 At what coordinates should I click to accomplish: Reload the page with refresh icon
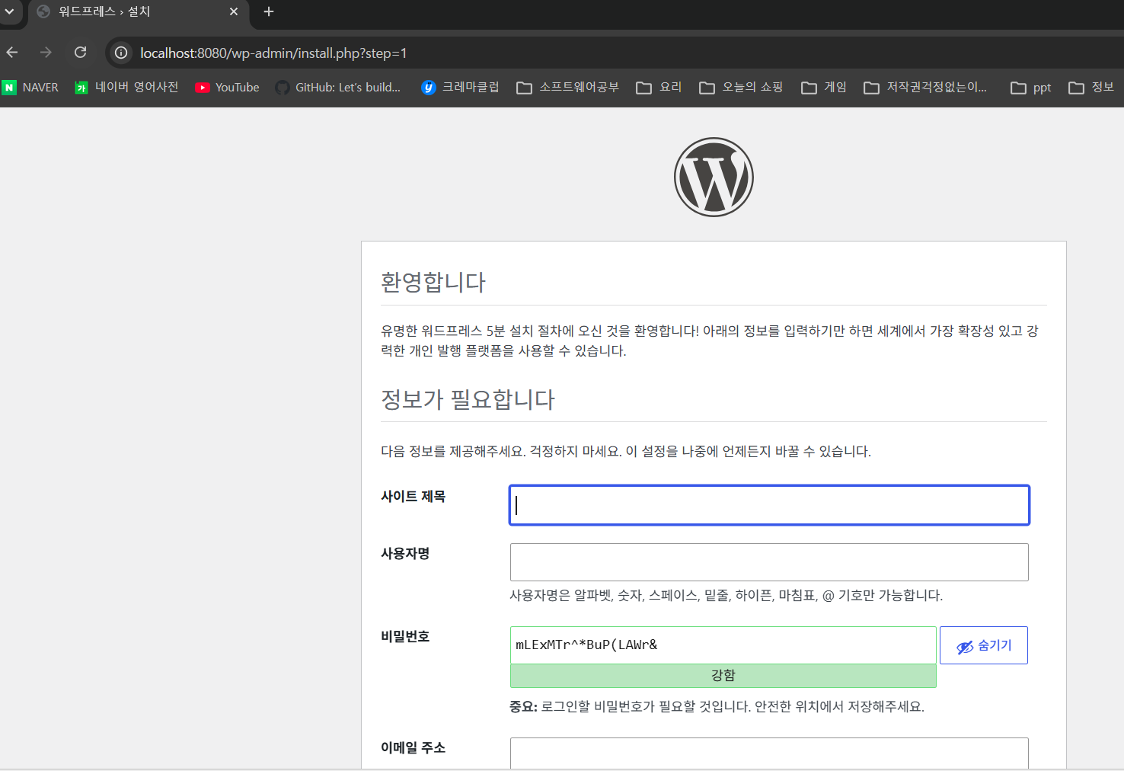point(80,53)
